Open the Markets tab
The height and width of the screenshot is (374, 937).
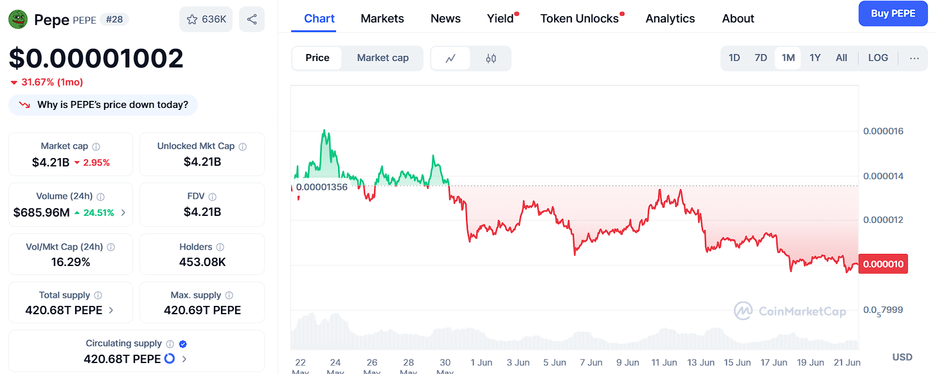tap(382, 19)
